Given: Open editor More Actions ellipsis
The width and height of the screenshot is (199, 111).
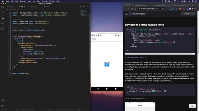Looking at the screenshot, I should pyautogui.click(x=87, y=6).
